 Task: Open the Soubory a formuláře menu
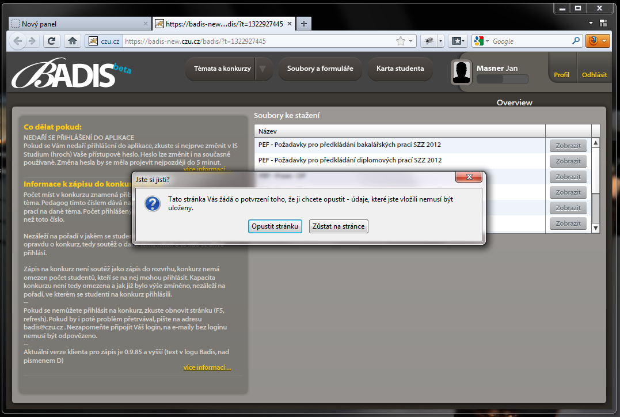coord(320,69)
